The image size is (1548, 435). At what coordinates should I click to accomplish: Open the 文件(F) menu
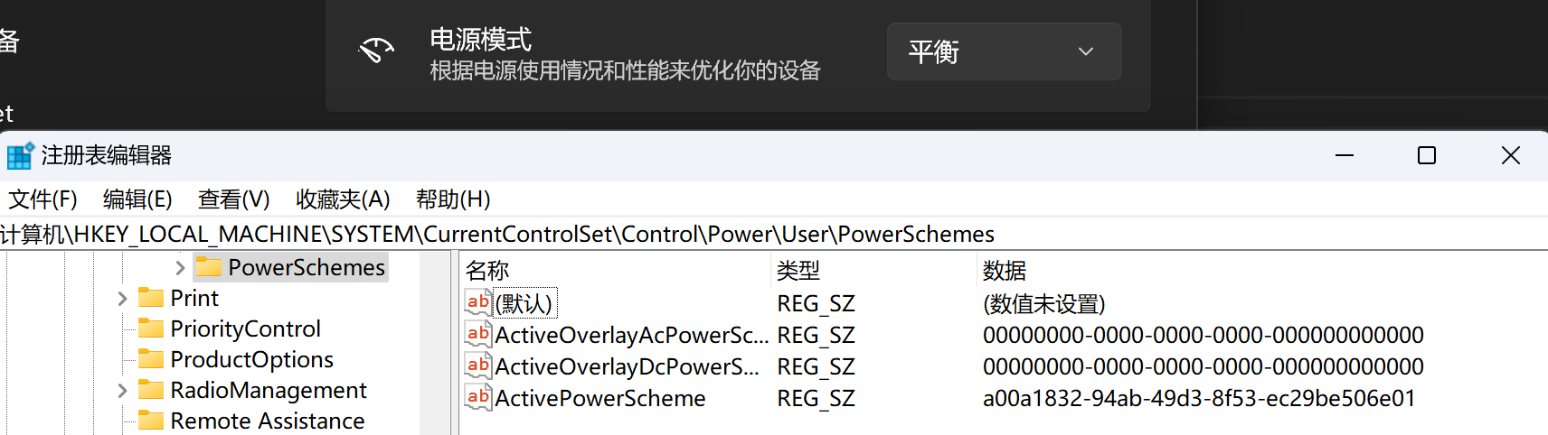pos(42,199)
